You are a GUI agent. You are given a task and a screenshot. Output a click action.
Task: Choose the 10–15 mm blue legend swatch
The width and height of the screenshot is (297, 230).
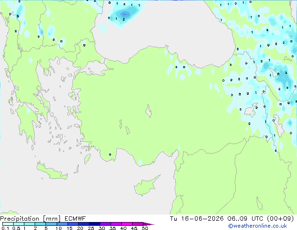tap(62, 224)
